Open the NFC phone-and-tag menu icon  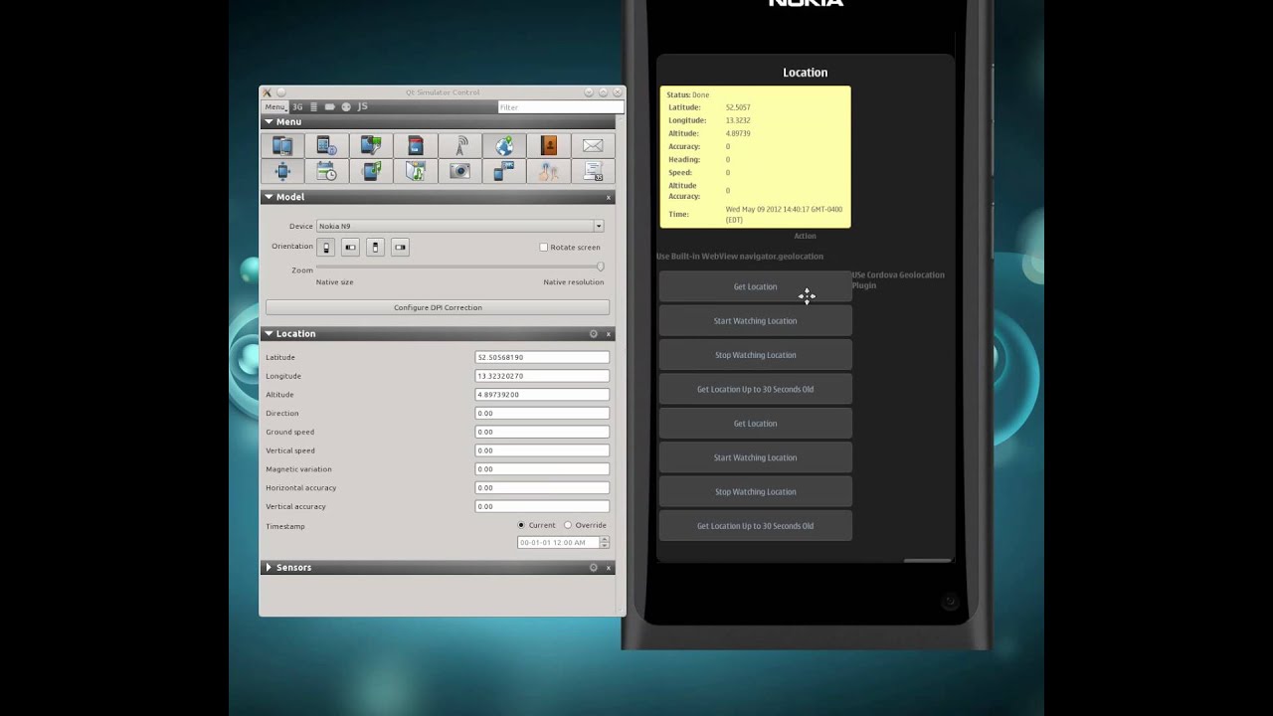coord(504,171)
